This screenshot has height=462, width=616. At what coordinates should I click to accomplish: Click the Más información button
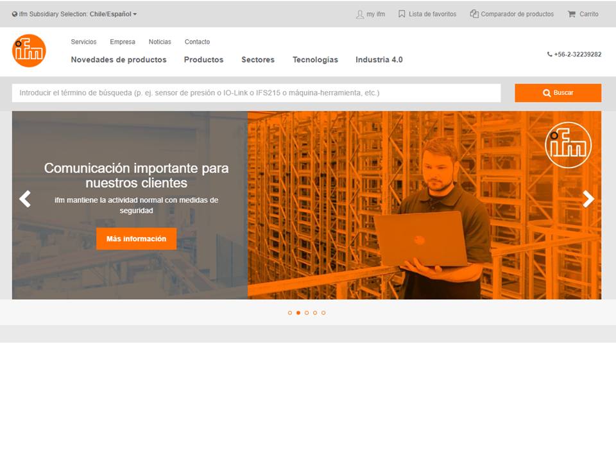[x=136, y=239]
